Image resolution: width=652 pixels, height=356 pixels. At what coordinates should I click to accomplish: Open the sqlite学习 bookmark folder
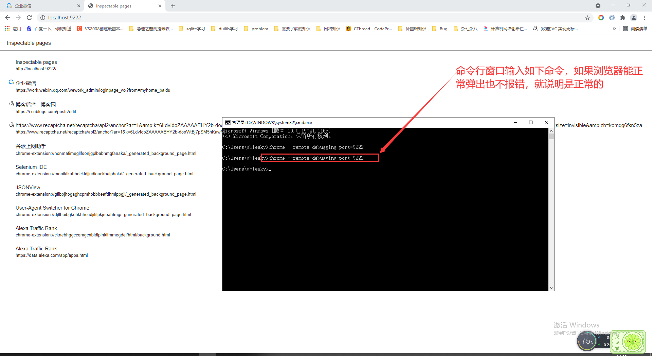click(x=192, y=29)
